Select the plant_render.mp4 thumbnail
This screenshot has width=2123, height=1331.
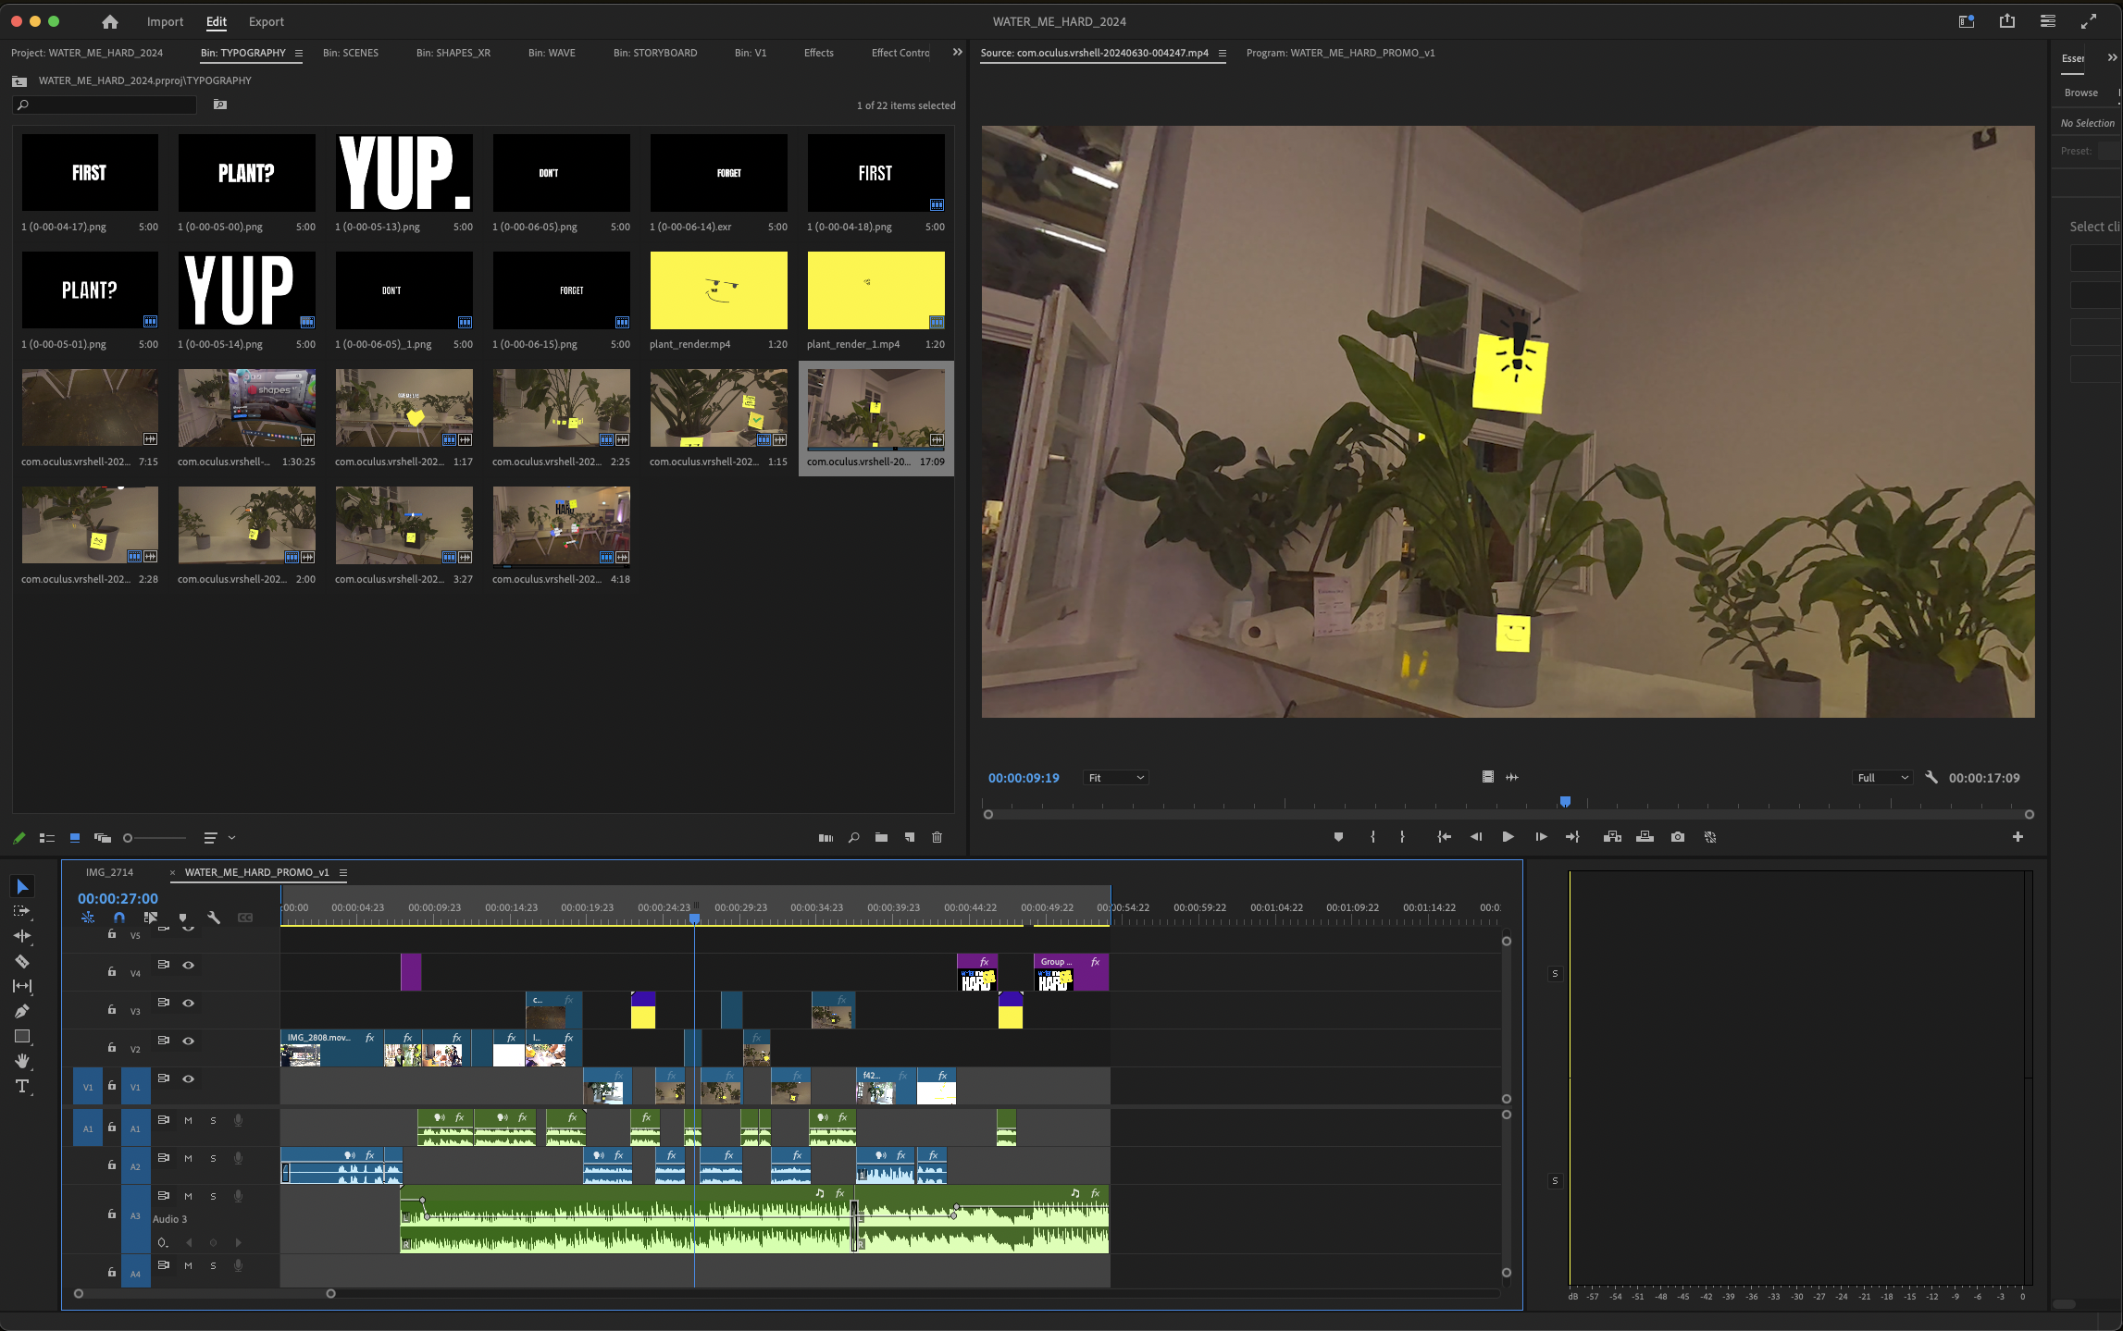tap(718, 290)
